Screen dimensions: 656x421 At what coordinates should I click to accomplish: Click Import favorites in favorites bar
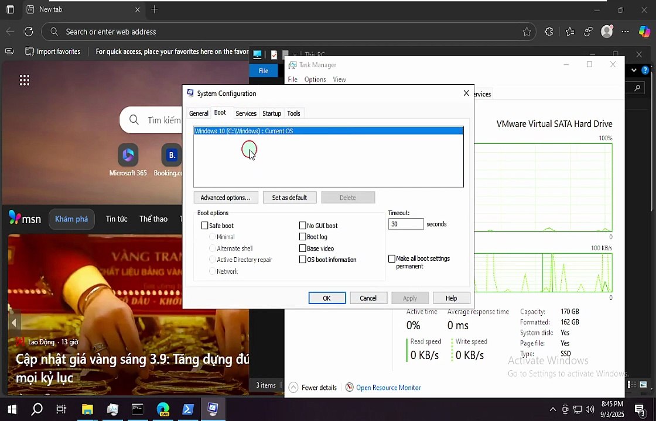pyautogui.click(x=53, y=51)
